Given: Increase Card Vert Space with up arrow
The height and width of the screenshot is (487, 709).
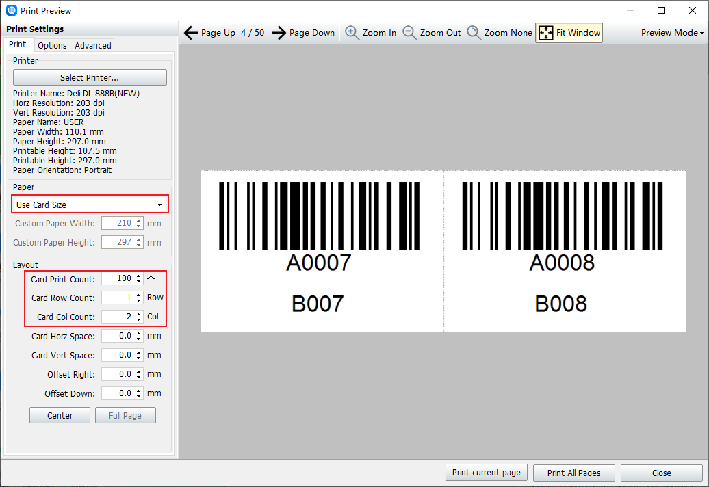Looking at the screenshot, I should click(139, 352).
